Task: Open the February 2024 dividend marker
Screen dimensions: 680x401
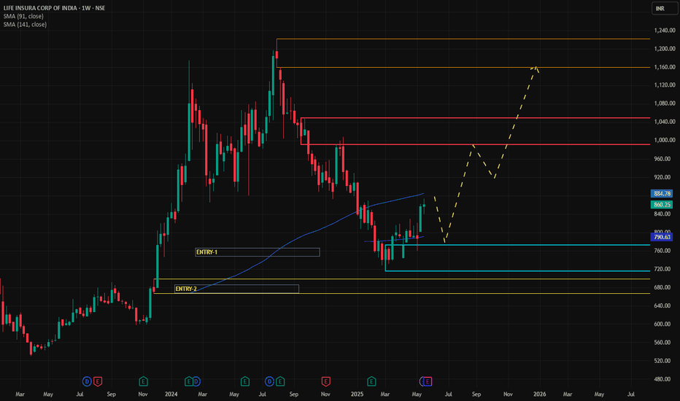Action: click(196, 381)
